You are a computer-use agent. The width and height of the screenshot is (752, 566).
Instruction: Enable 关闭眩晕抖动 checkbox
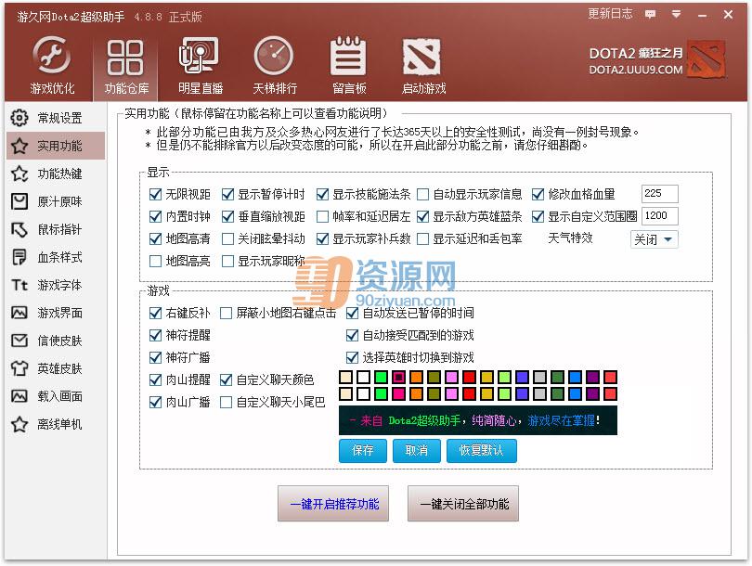[227, 238]
